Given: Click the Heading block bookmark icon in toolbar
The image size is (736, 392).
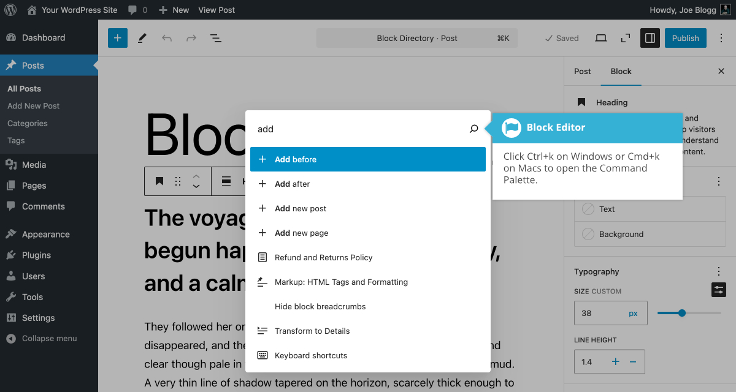Looking at the screenshot, I should point(159,181).
